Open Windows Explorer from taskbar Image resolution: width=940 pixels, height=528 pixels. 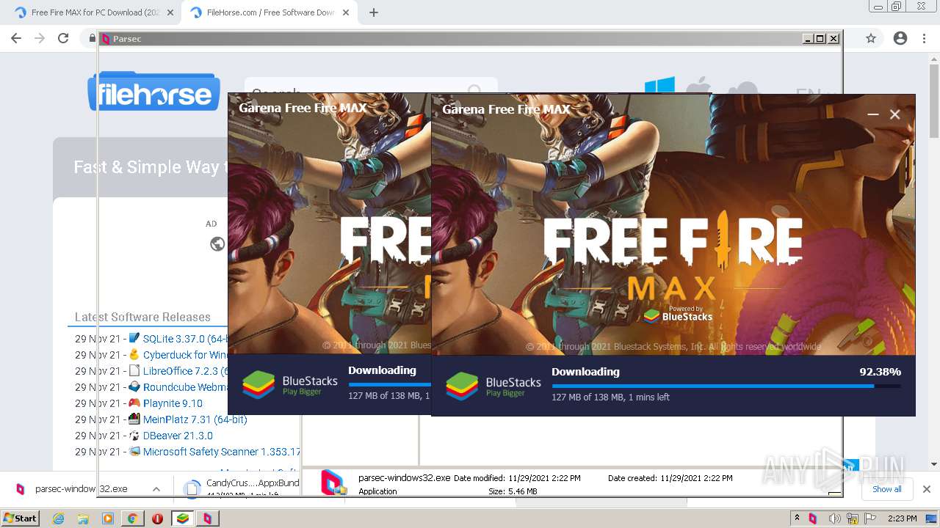pyautogui.click(x=84, y=518)
